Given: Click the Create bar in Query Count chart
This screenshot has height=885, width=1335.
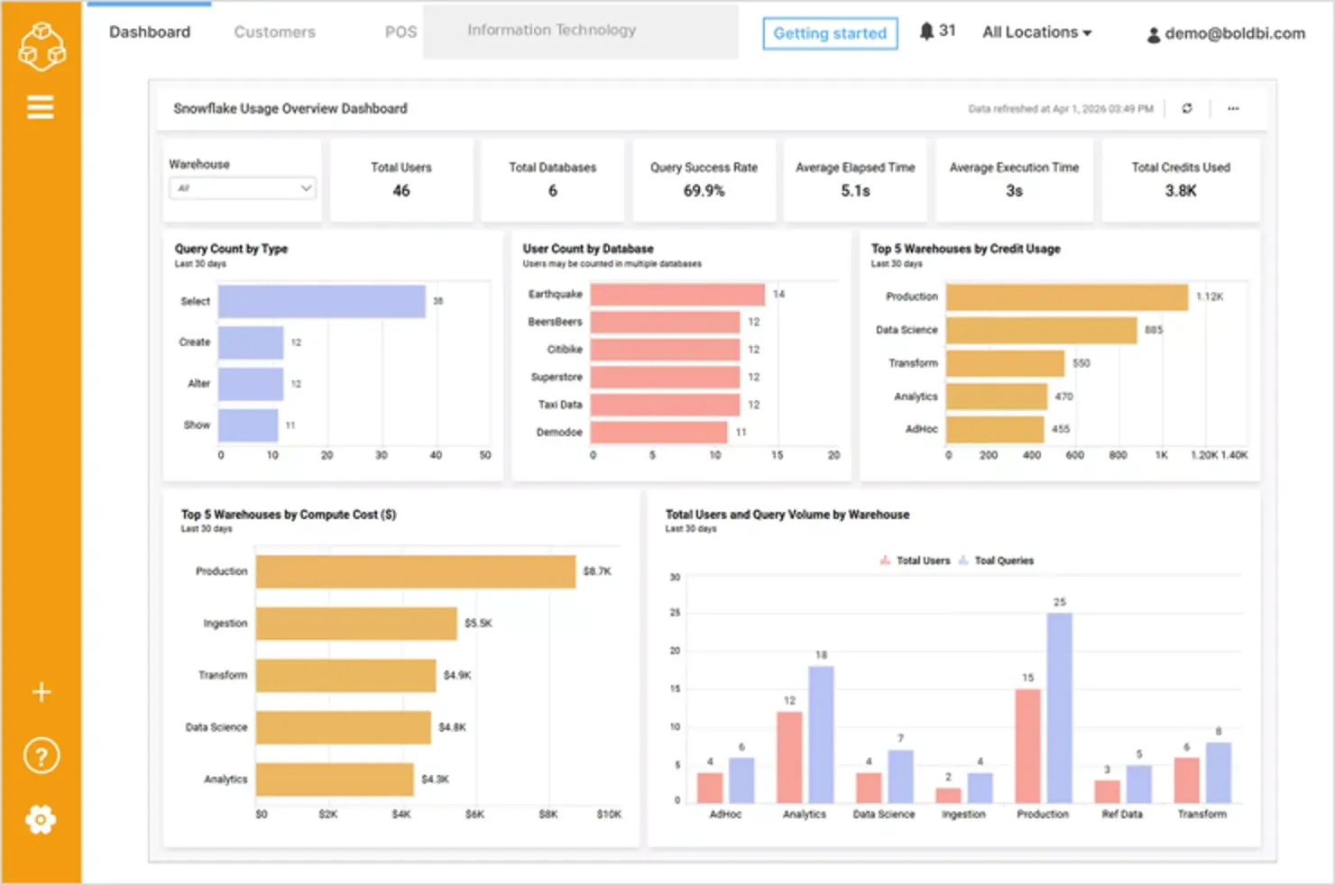Looking at the screenshot, I should [251, 342].
